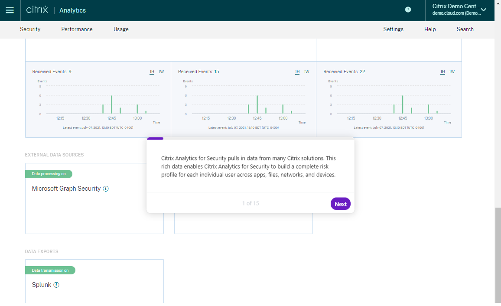Click the tour progress bar indicator
This screenshot has height=306, width=501.
click(x=155, y=139)
